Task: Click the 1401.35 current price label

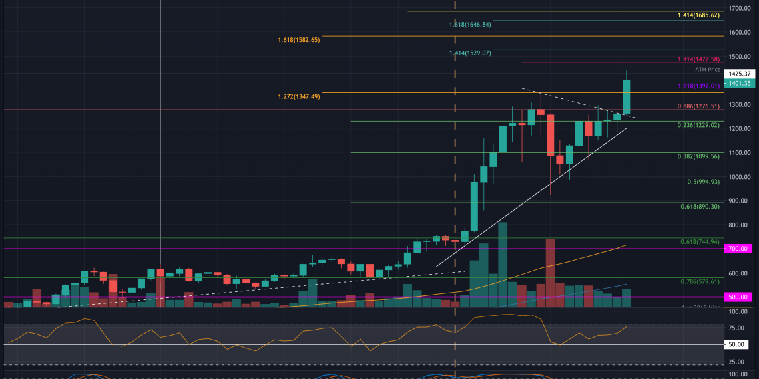Action: coord(740,83)
